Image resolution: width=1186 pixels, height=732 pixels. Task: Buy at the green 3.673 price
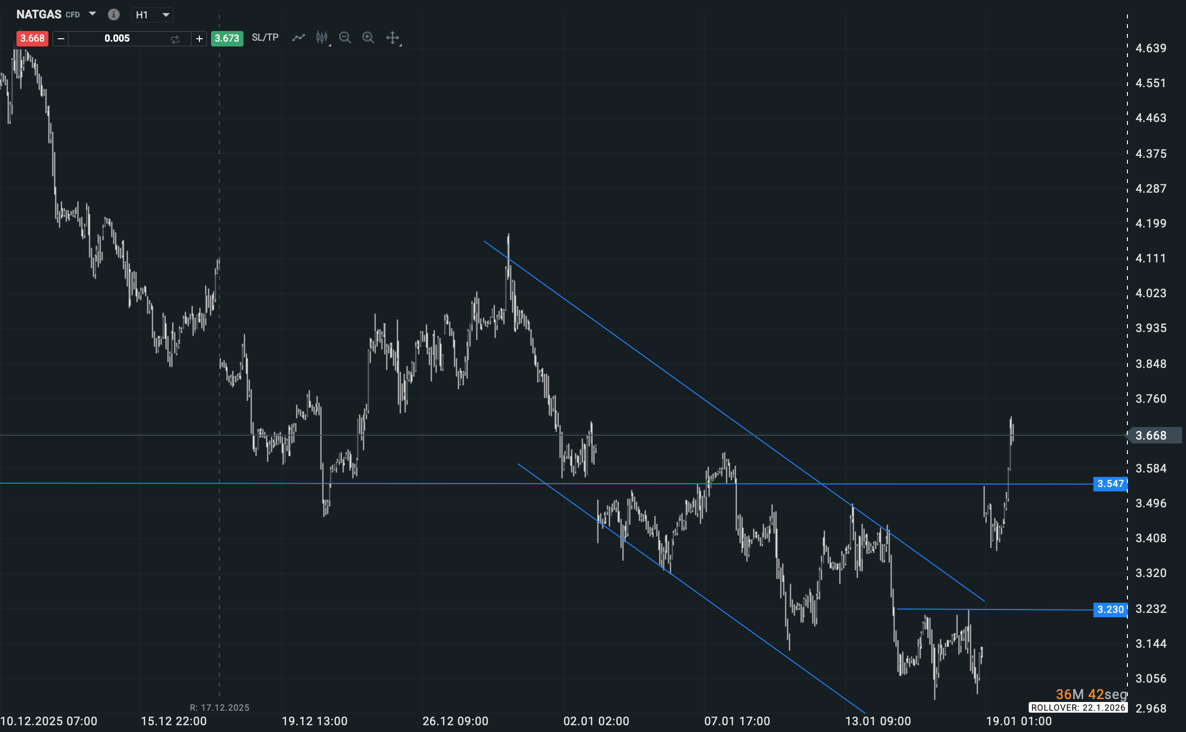point(227,38)
